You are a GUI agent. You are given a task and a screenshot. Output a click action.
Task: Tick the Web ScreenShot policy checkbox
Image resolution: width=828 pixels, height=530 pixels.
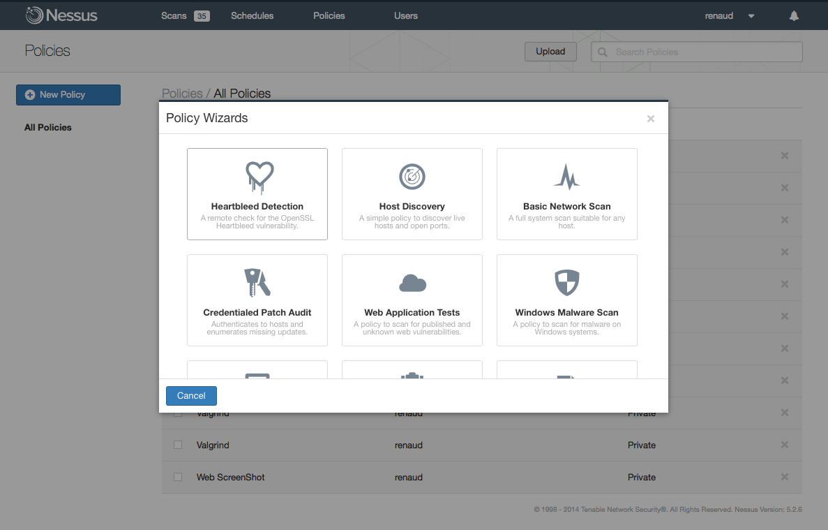click(x=178, y=477)
